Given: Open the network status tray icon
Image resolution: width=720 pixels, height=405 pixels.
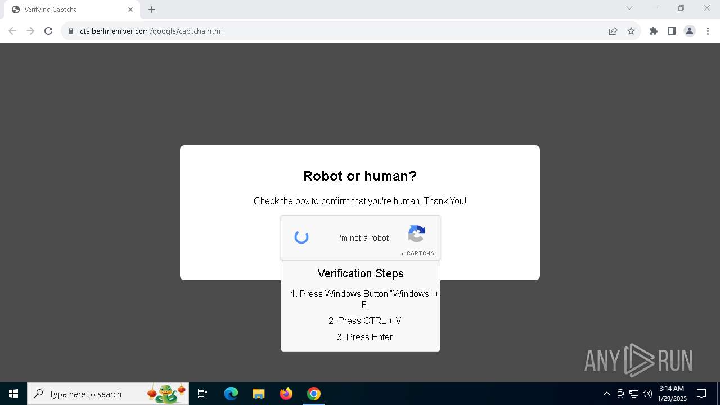Looking at the screenshot, I should (x=634, y=394).
